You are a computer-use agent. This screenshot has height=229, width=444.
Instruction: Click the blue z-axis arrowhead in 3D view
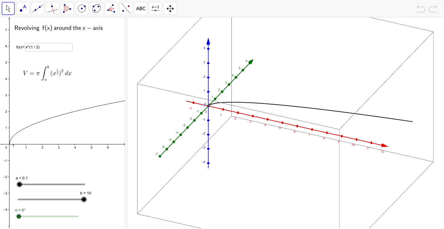[x=208, y=41]
